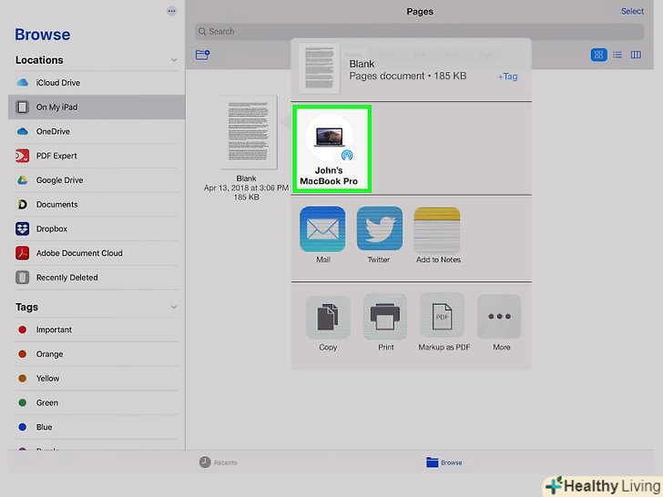The width and height of the screenshot is (663, 497).
Task: Open Adobe Document Cloud location
Action: click(x=97, y=253)
